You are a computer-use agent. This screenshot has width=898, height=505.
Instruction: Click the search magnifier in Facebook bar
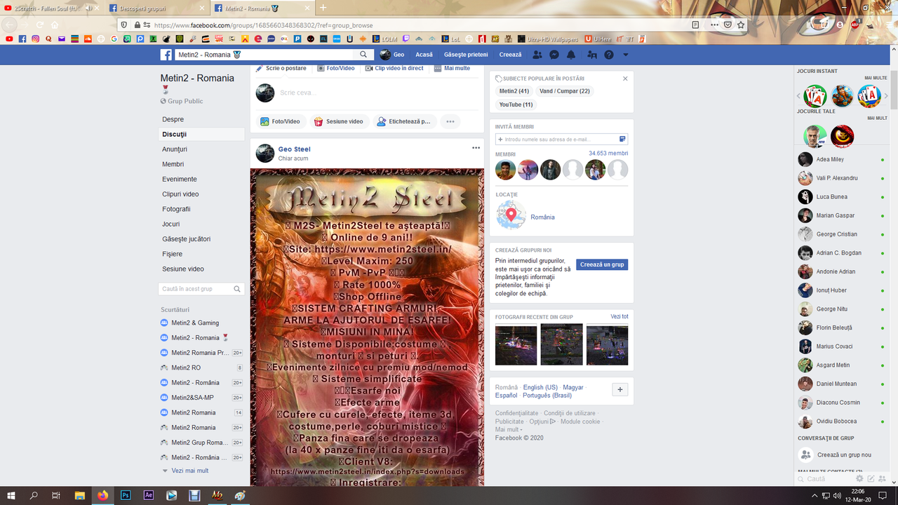coord(363,55)
